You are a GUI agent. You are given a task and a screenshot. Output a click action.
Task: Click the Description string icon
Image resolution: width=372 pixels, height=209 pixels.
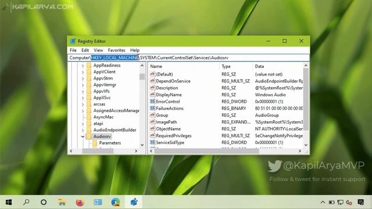[152, 88]
